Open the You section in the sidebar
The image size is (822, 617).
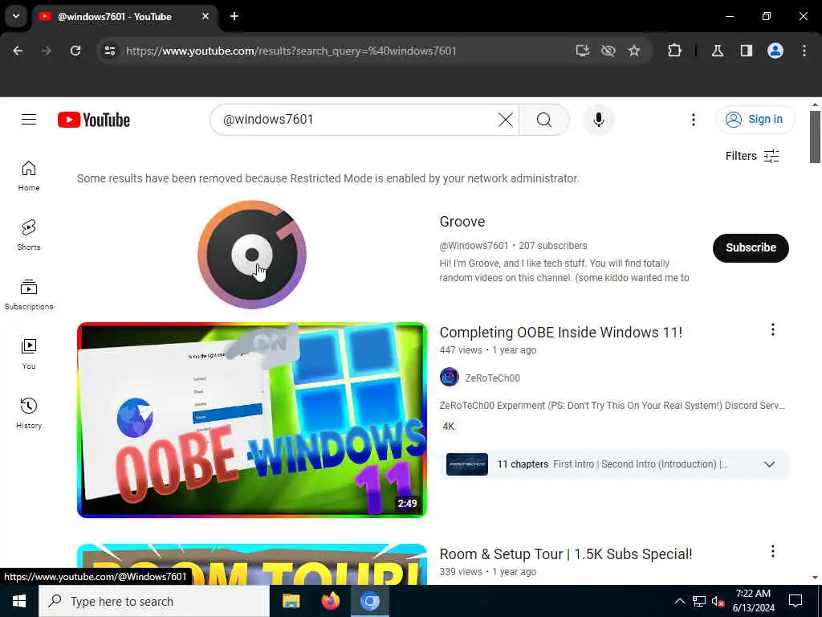tap(29, 354)
